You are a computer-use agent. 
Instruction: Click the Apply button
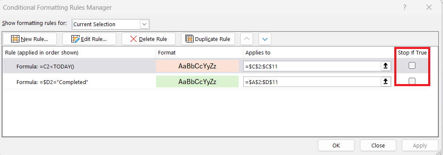(x=420, y=145)
